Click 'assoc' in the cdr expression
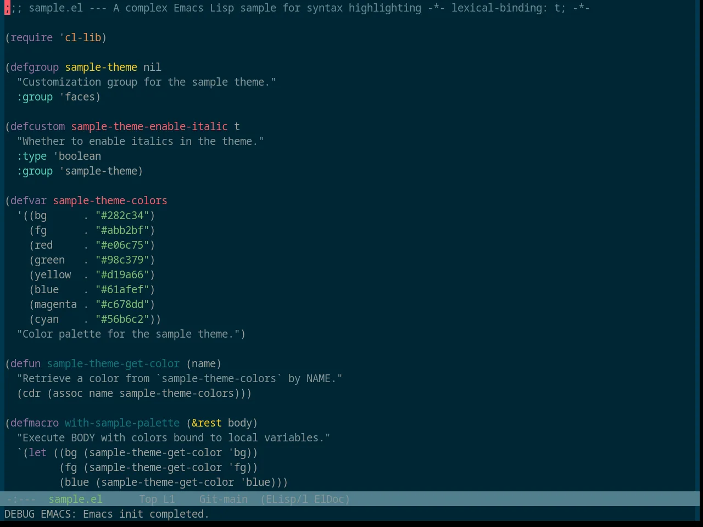The height and width of the screenshot is (527, 703). pyautogui.click(x=68, y=393)
